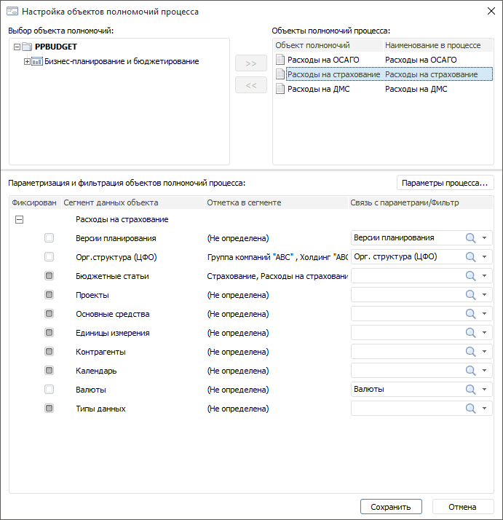Click search icon in Версии планирования filter
The width and height of the screenshot is (503, 520).
click(x=470, y=237)
